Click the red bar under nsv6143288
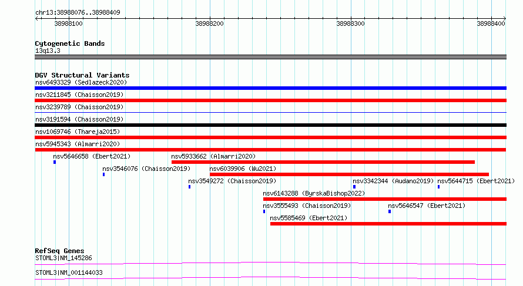523x286 pixels. (x=385, y=199)
